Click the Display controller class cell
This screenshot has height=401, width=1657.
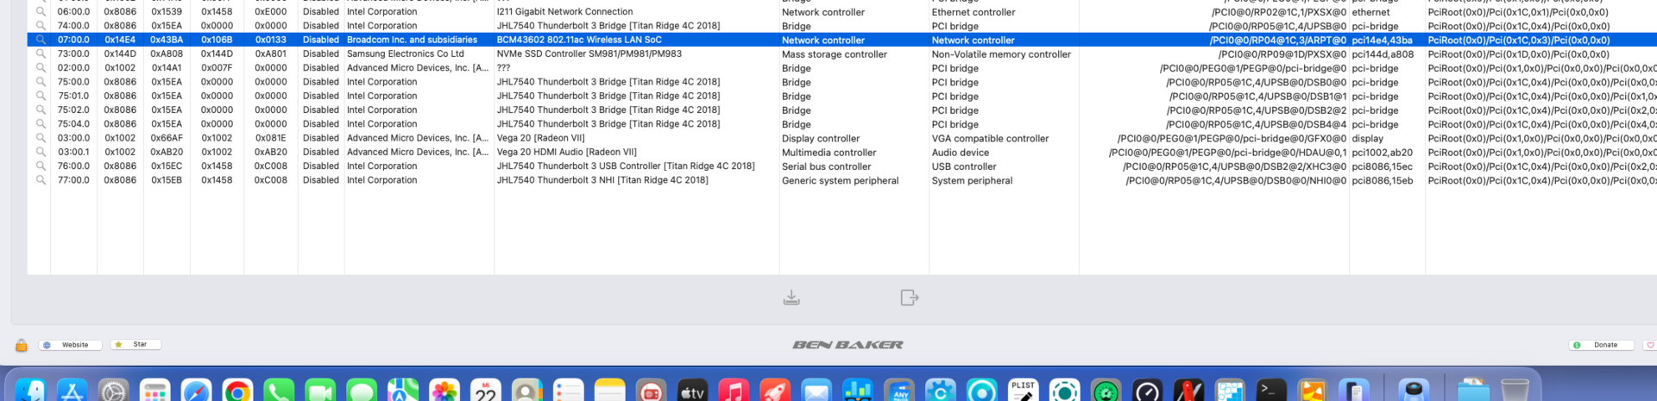[821, 138]
